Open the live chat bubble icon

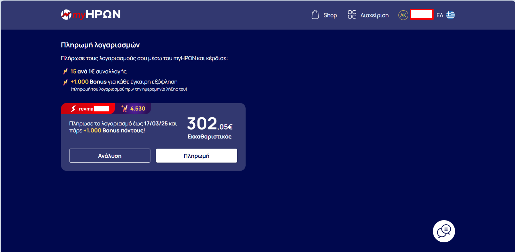click(444, 231)
